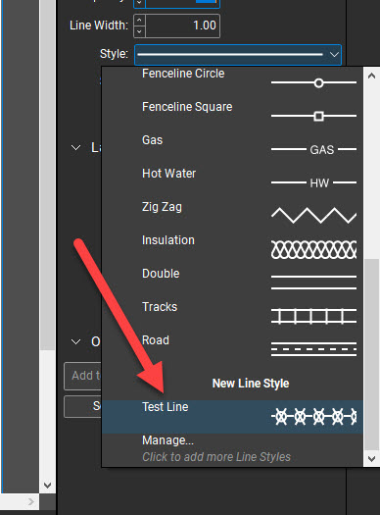Click the Line Width value field

click(182, 26)
